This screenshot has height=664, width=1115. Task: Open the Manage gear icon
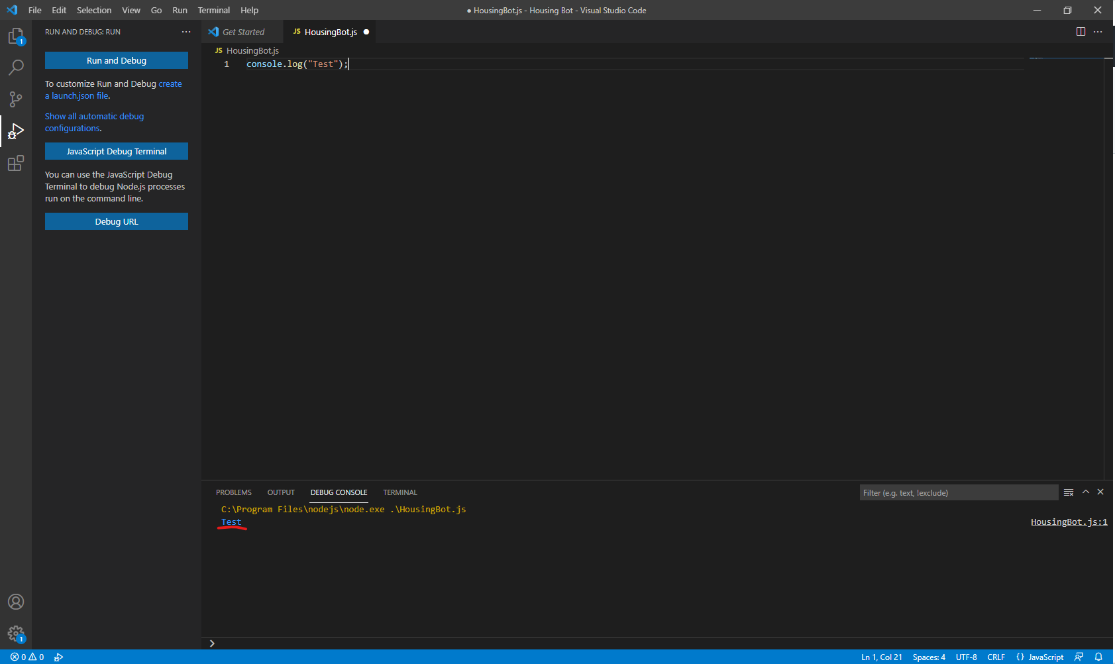click(x=16, y=633)
